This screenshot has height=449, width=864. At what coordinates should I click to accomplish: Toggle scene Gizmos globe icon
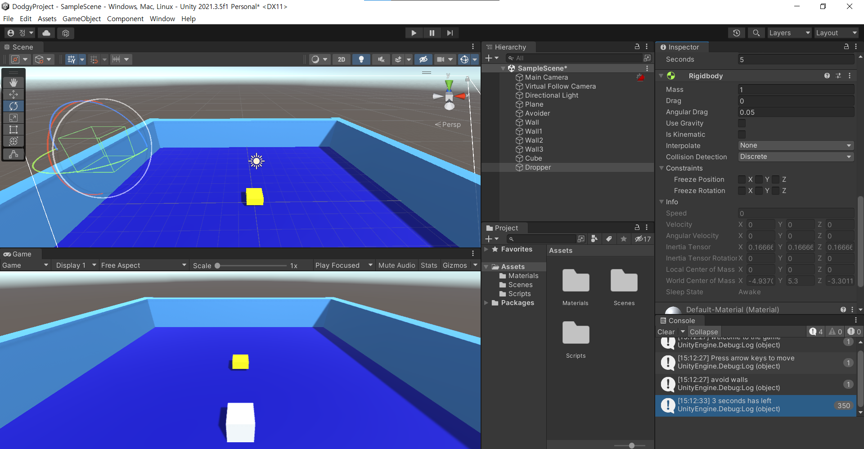(x=464, y=59)
